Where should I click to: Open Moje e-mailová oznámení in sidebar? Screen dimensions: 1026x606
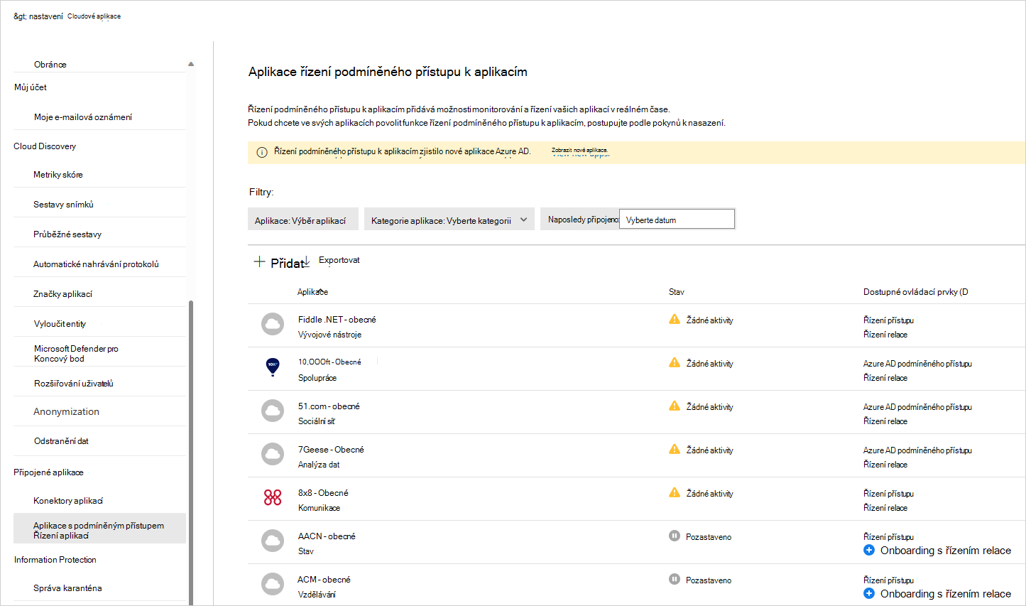[x=83, y=117]
